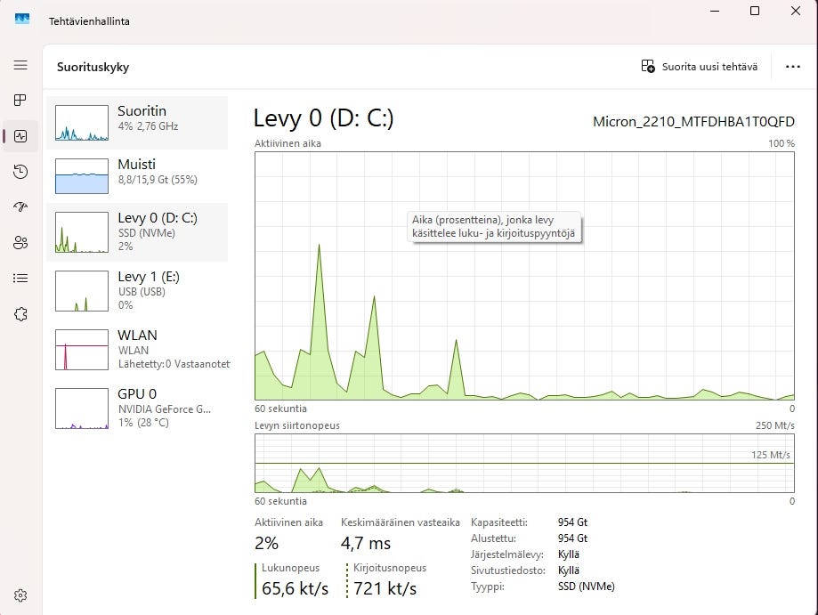818x615 pixels.
Task: Click the Kapasiteetti 954 Gt value
Action: 572,522
